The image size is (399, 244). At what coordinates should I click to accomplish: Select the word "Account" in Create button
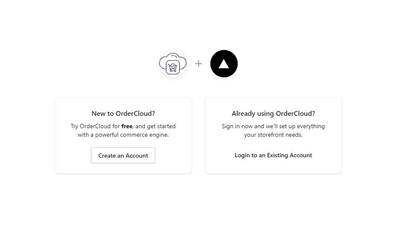(137, 156)
